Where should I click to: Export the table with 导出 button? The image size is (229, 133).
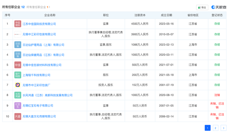click(x=202, y=7)
